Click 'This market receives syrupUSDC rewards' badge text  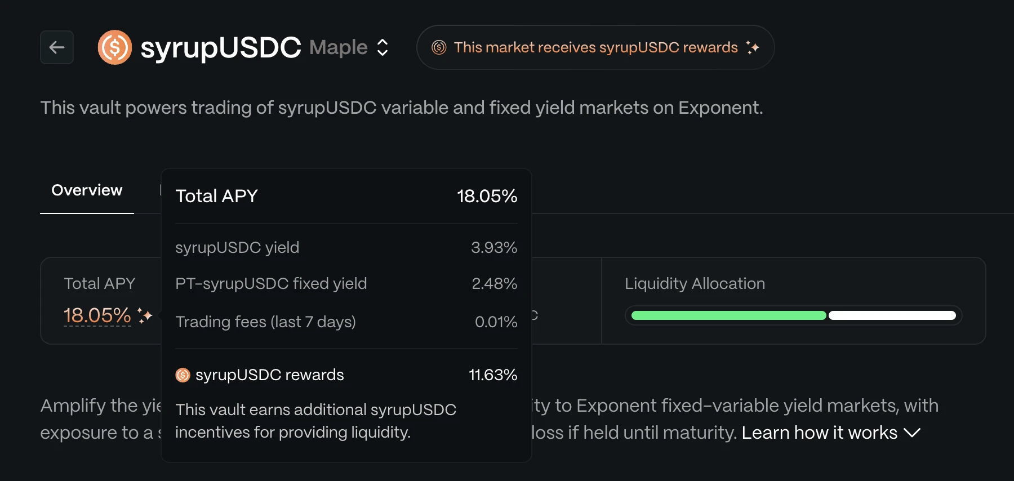point(595,47)
